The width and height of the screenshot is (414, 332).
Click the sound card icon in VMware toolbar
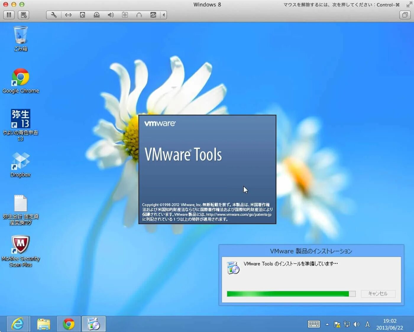[x=111, y=15]
